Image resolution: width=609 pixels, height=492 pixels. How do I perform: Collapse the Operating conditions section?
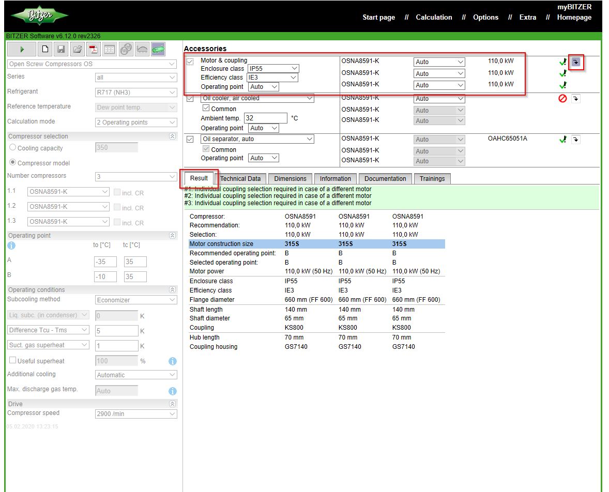[172, 290]
